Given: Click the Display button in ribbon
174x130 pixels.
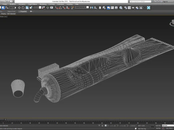Looking at the screenshot, I should coord(4,14).
